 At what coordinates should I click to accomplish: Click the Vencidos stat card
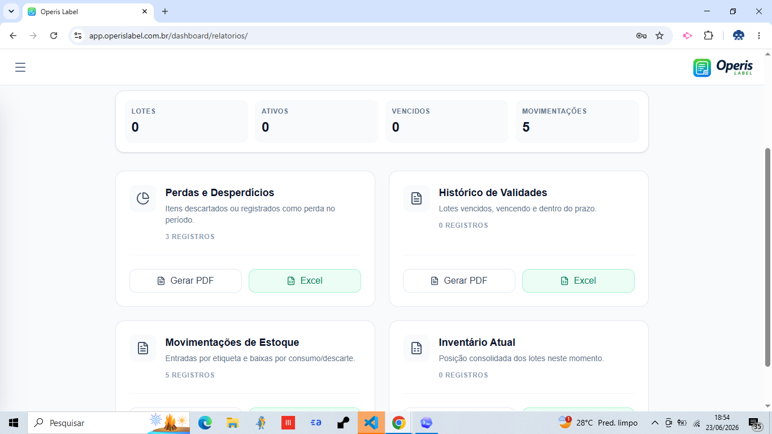pyautogui.click(x=447, y=121)
